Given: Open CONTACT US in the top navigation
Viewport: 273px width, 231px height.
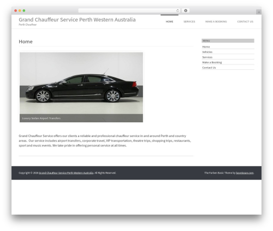Looking at the screenshot, I should pyautogui.click(x=245, y=21).
